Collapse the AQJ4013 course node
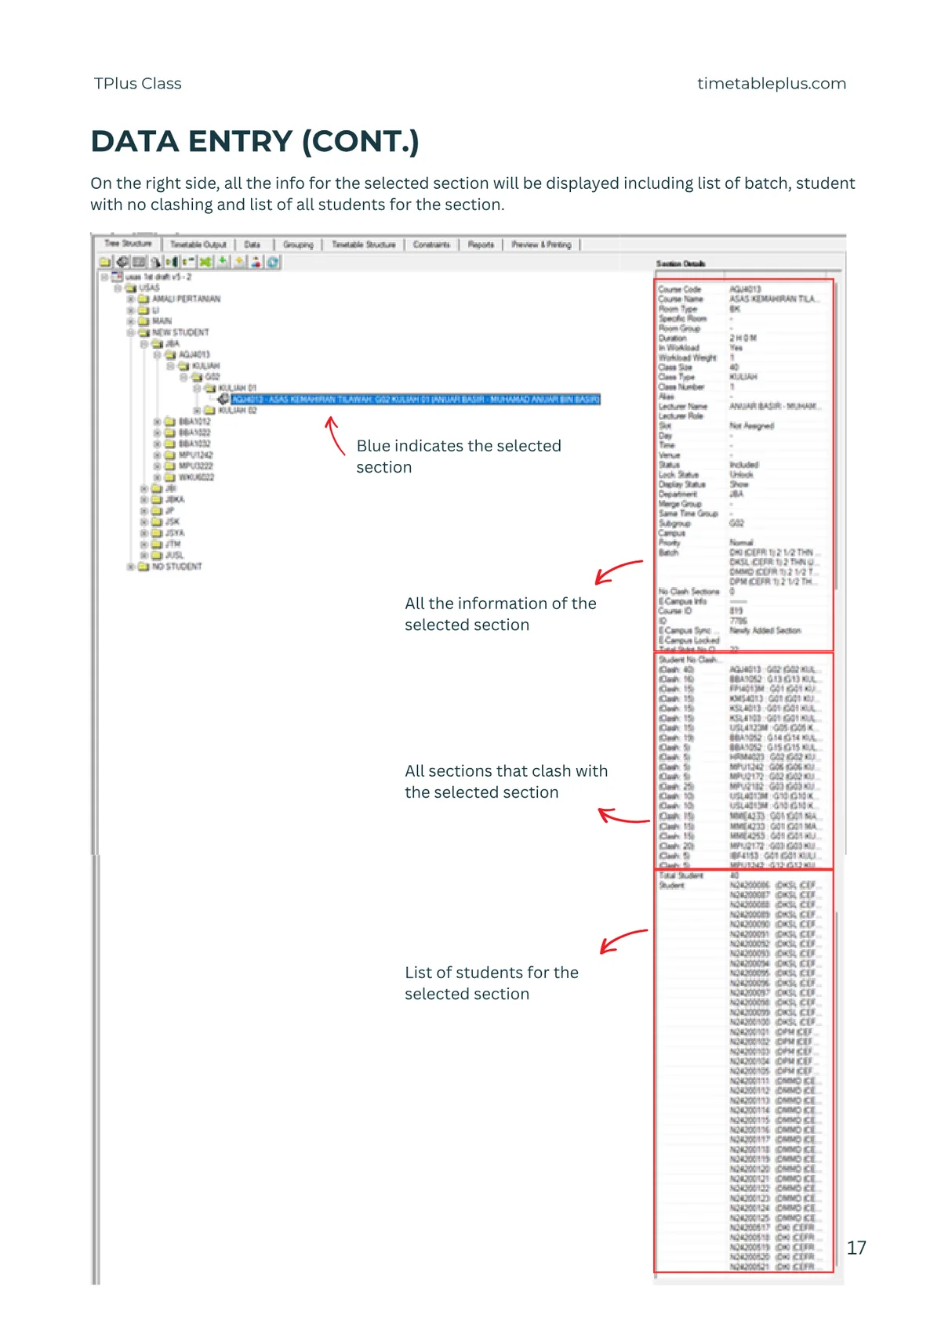941x1330 pixels. pos(158,354)
